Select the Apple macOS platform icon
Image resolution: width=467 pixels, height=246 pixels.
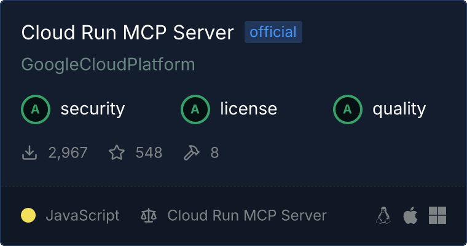pos(410,215)
